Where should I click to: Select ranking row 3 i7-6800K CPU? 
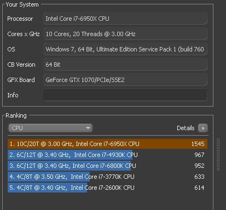point(107,166)
